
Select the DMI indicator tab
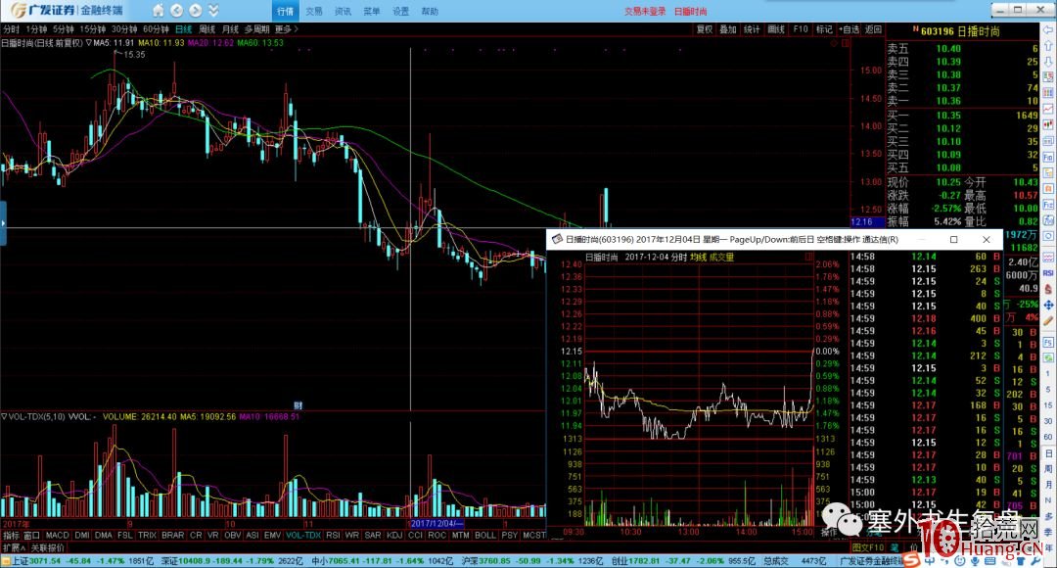click(x=82, y=535)
